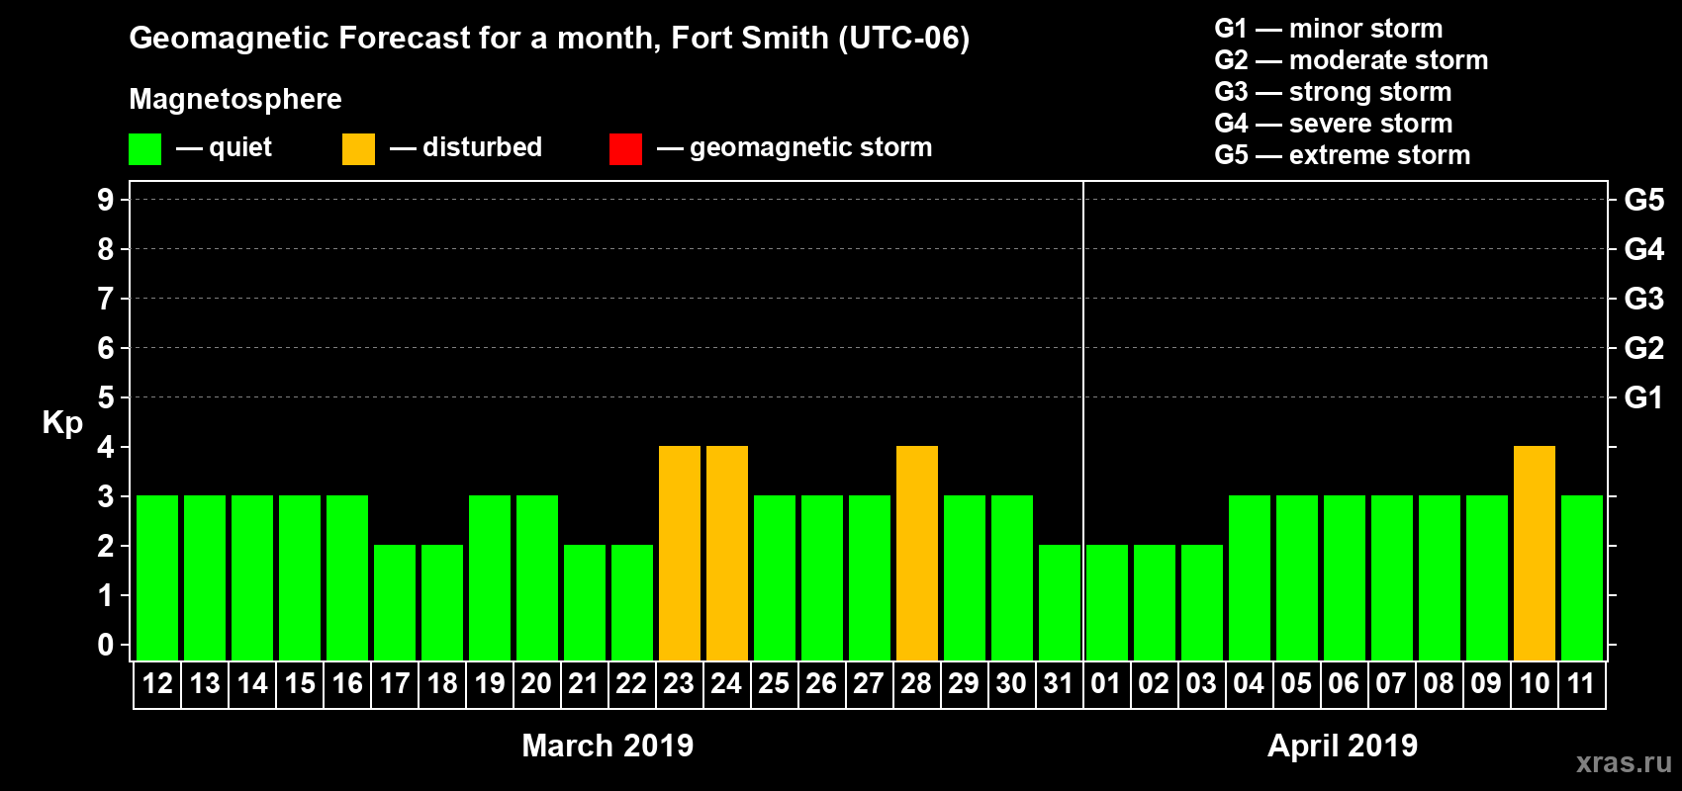Click date label 29 on the axis
Viewport: 1682px width, 791px height.
point(964,684)
